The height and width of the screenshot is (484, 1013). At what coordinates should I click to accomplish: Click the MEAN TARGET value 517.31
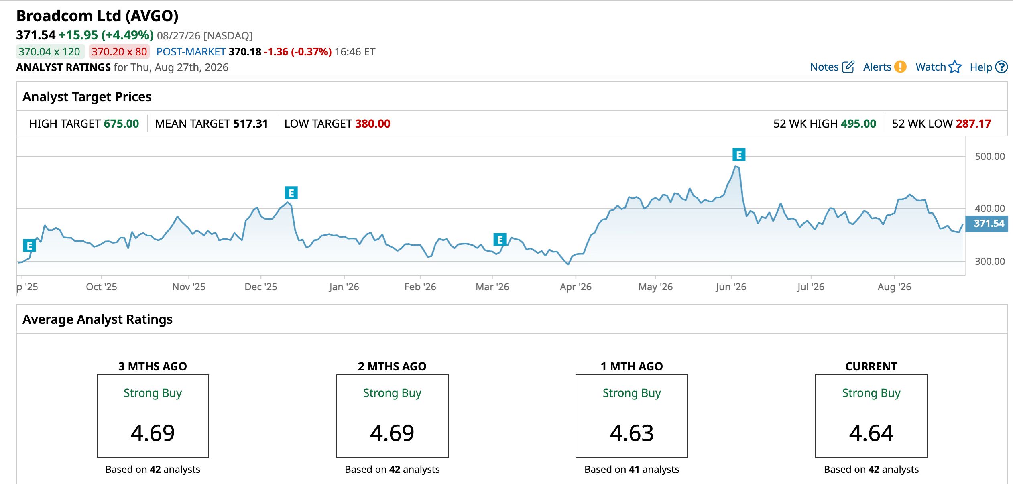[250, 124]
